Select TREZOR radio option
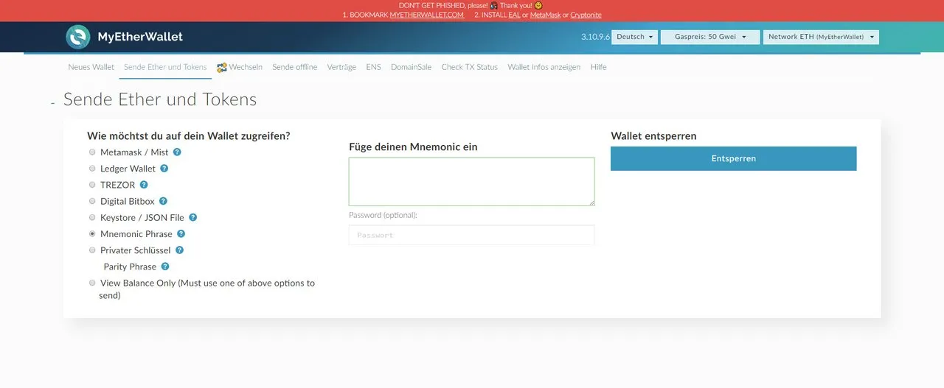 pos(92,185)
